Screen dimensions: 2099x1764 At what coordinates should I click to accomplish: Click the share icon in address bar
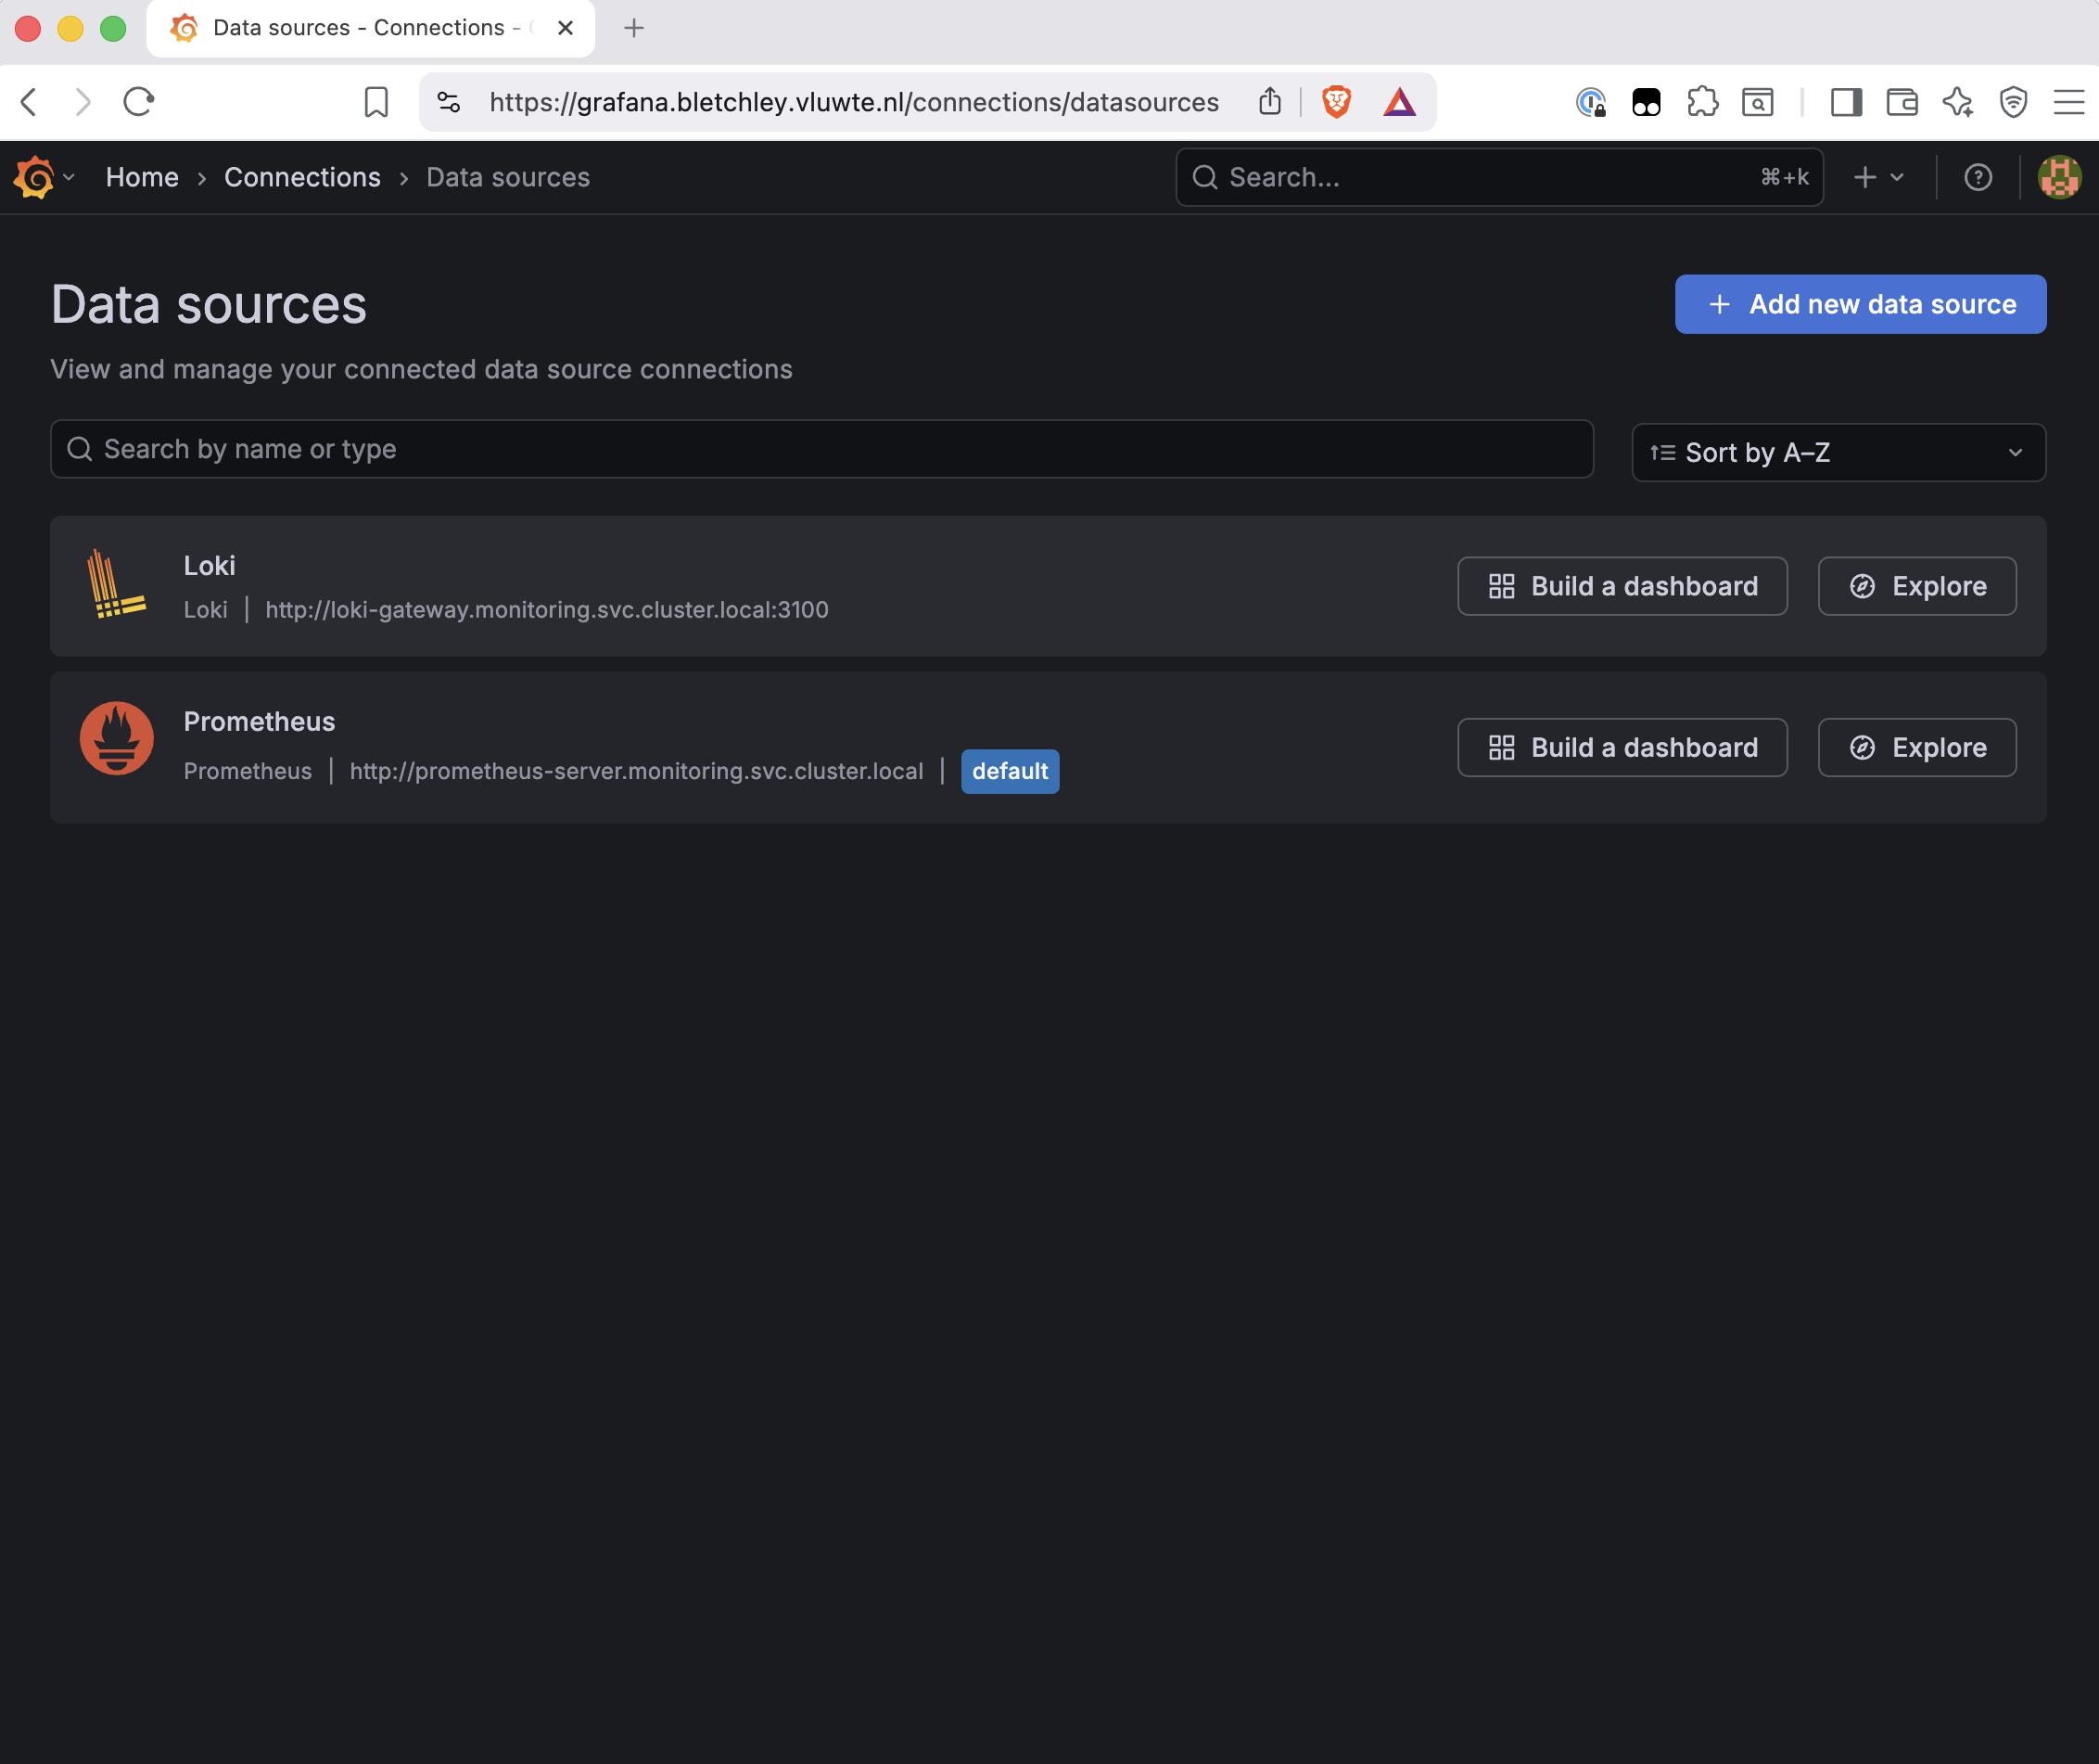1269,102
